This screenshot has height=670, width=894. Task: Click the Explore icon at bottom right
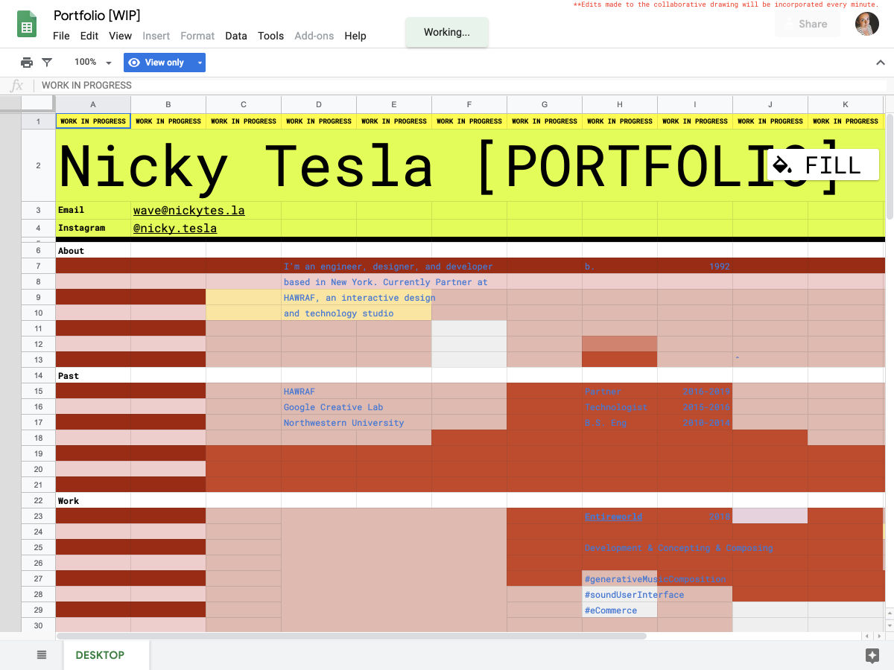(x=872, y=655)
